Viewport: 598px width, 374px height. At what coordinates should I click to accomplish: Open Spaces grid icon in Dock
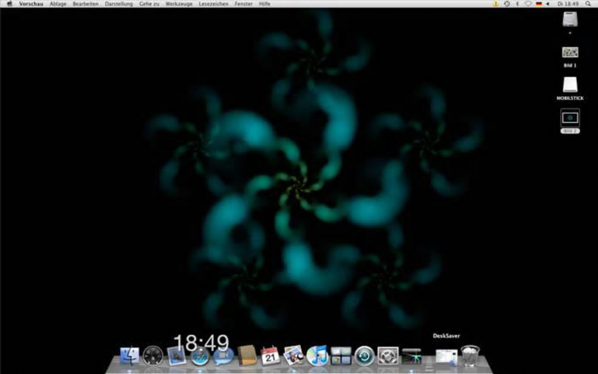[341, 356]
